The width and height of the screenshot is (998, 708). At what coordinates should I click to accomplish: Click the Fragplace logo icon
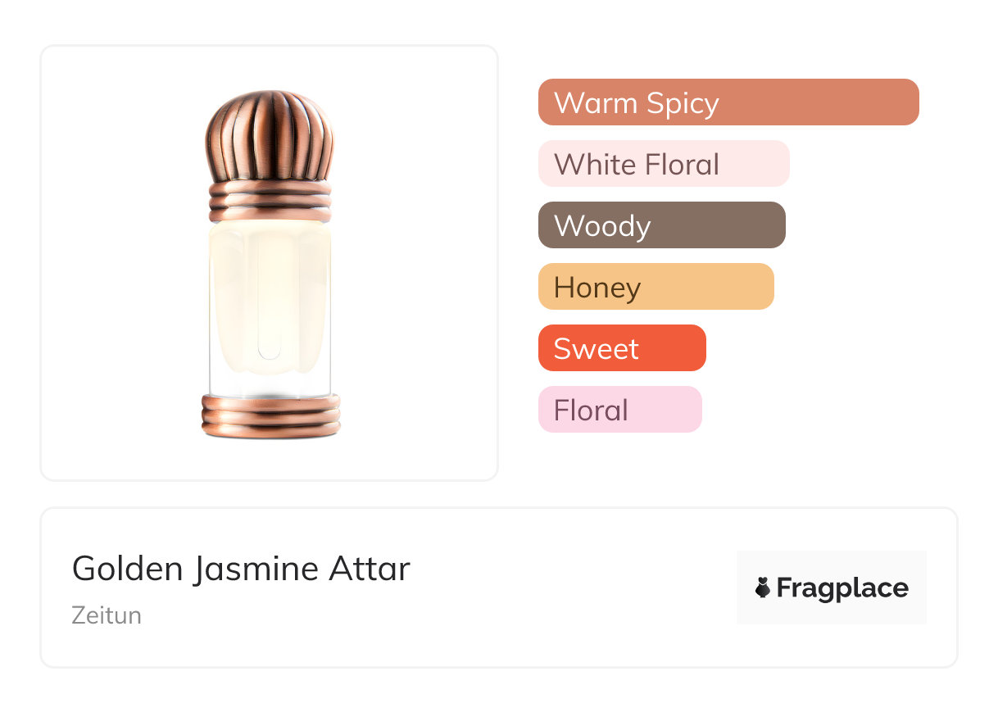763,588
